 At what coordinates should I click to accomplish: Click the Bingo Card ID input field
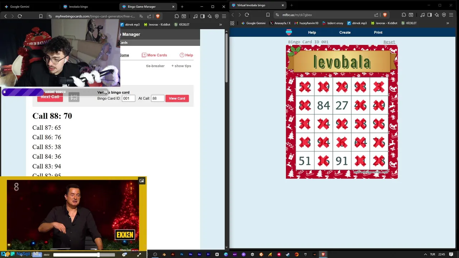(x=128, y=98)
